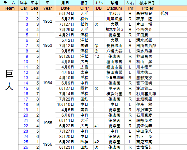Image resolution: width=187 pixels, height=150 pixels.
Task: Select stadium cell 横浜公園
Action: (x=114, y=94)
